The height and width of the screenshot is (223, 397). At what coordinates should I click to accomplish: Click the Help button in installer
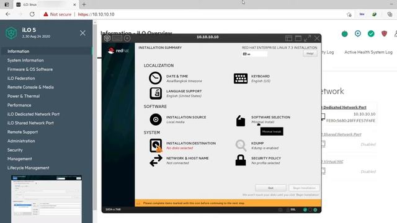coord(310,53)
